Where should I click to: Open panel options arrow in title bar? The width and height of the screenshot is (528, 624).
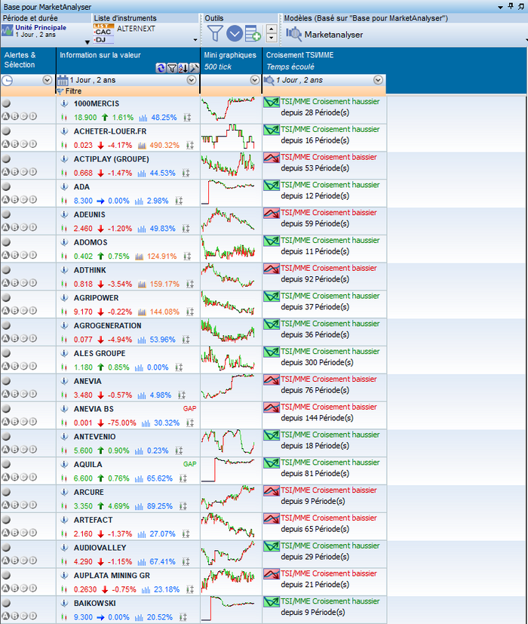point(501,7)
